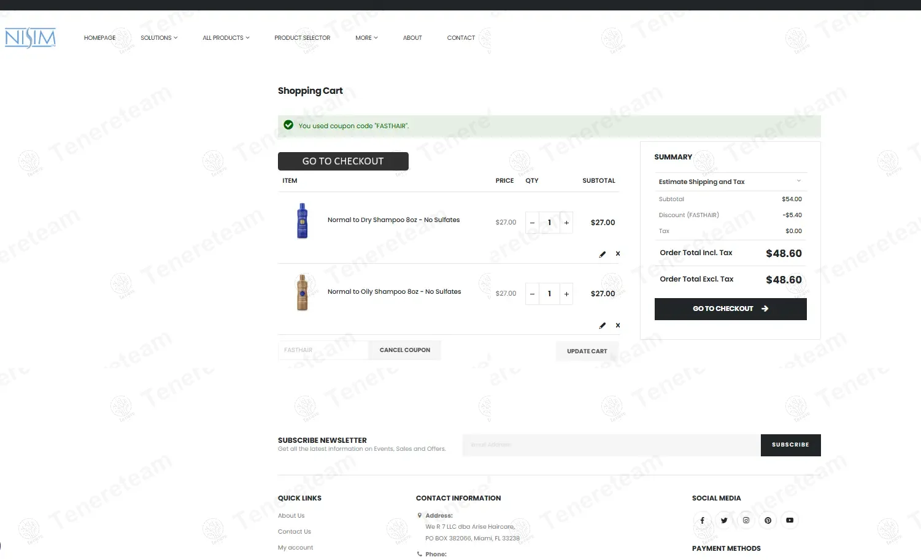Increase quantity of Normal to Oily Shampoo

566,294
